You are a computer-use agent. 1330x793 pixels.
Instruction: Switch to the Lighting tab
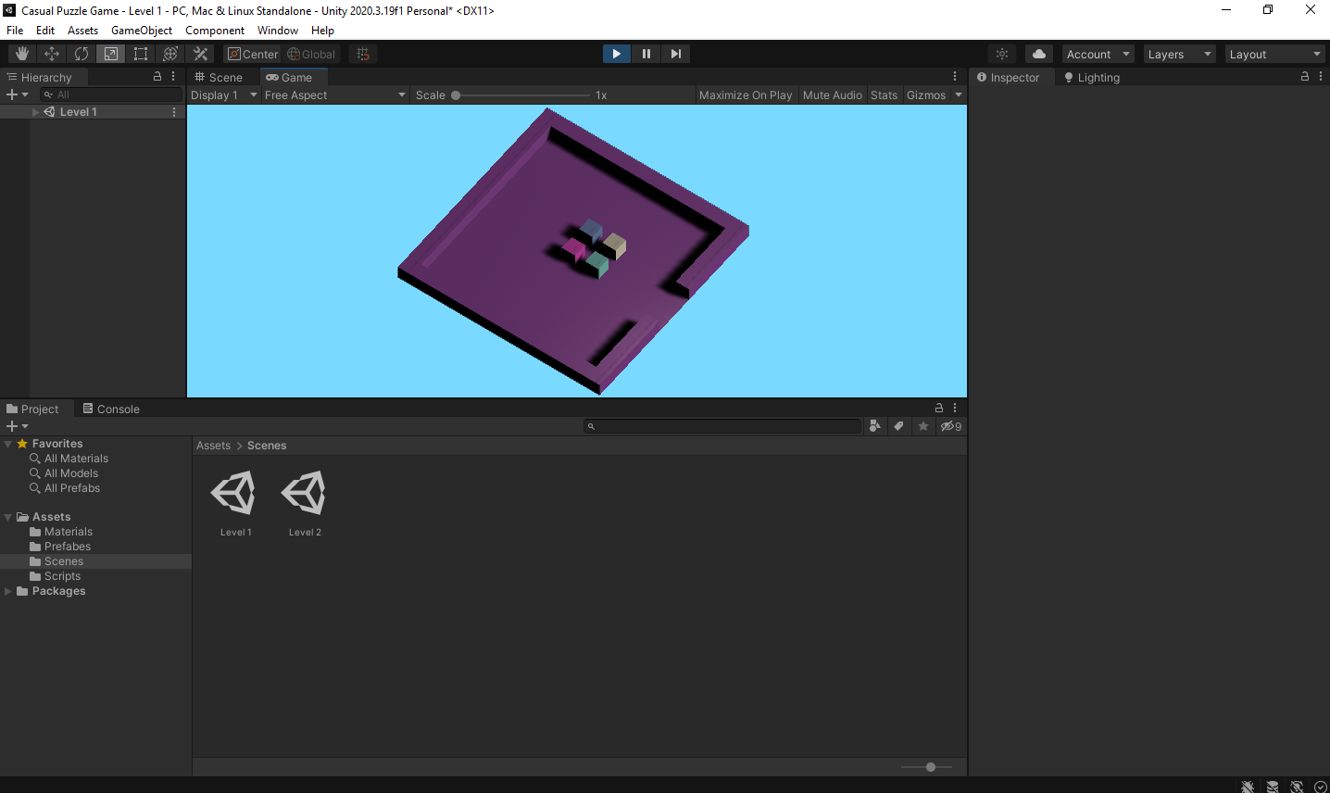click(x=1093, y=77)
